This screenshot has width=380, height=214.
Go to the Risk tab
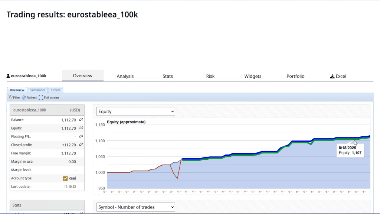point(210,76)
